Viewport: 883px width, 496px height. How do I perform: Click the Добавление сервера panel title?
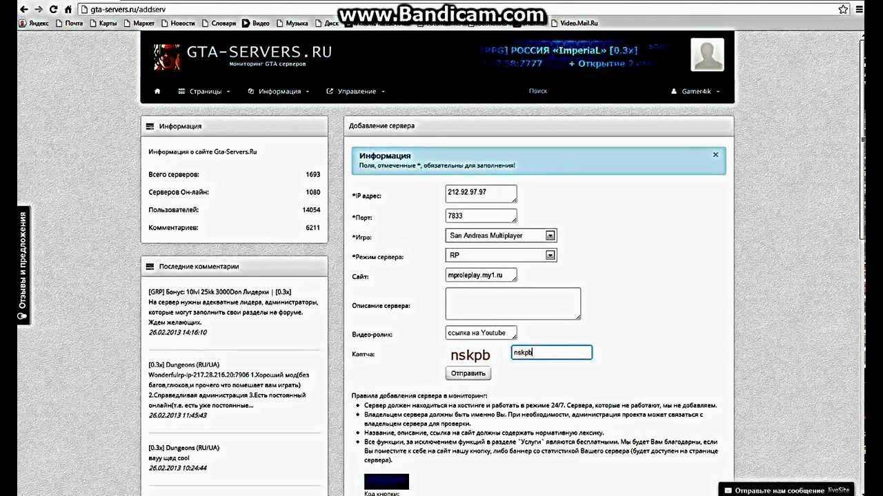381,126
